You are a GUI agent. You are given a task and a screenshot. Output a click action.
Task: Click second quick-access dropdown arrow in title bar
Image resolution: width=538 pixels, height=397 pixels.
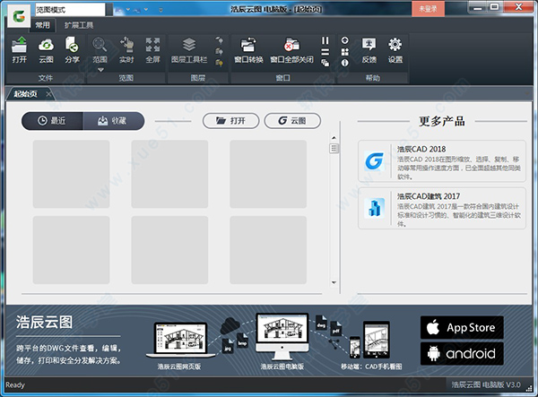pyautogui.click(x=146, y=10)
